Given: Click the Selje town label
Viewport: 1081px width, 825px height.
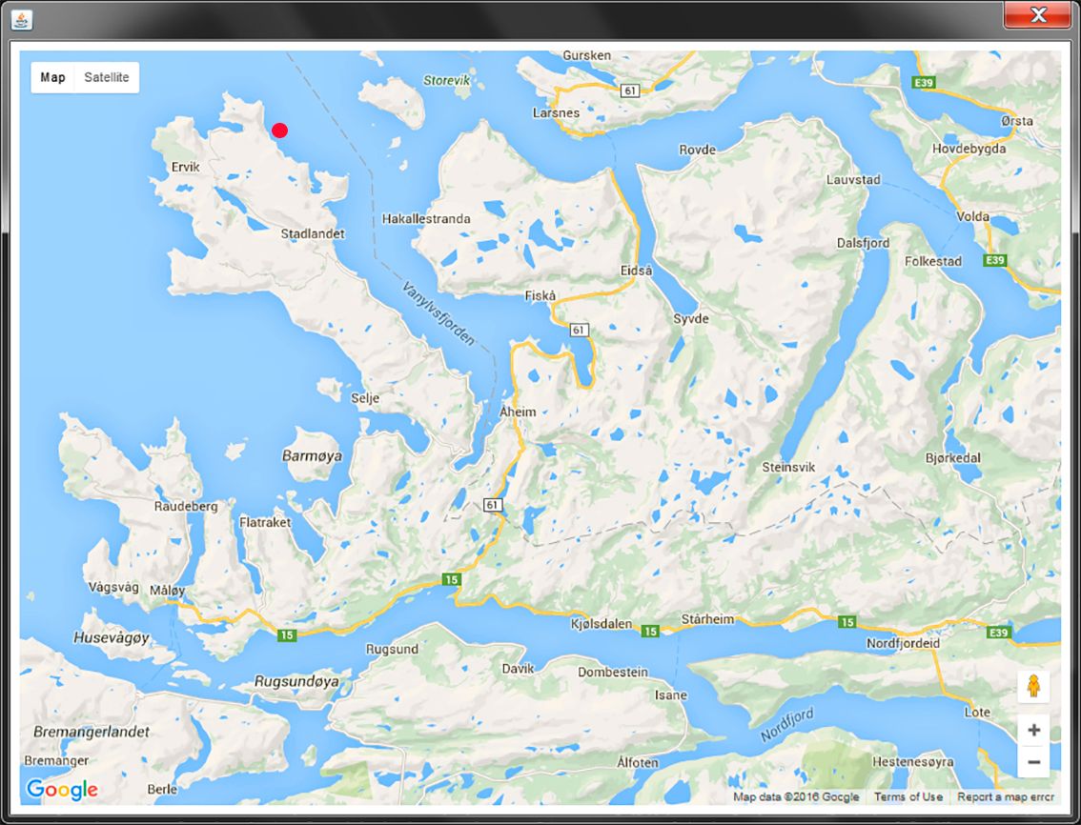Looking at the screenshot, I should click(x=367, y=398).
